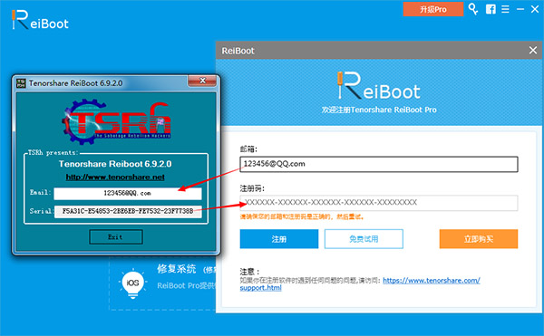
Task: Click the keygen window title bar icon
Action: 21,83
